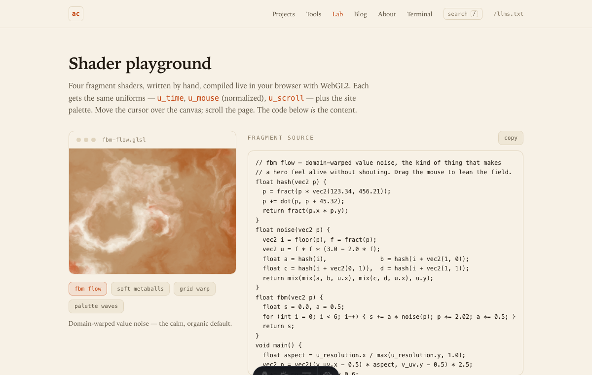Viewport: 592px width, 375px height.
Task: Select the fbm flow shader
Action: (88, 289)
